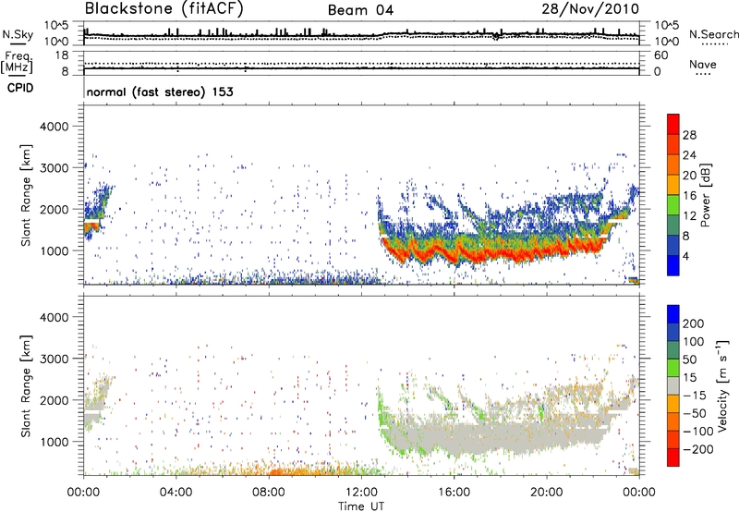The width and height of the screenshot is (739, 512).
Task: Click 'Slant Range [km]' label of Velocity panel
Action: click(x=26, y=385)
